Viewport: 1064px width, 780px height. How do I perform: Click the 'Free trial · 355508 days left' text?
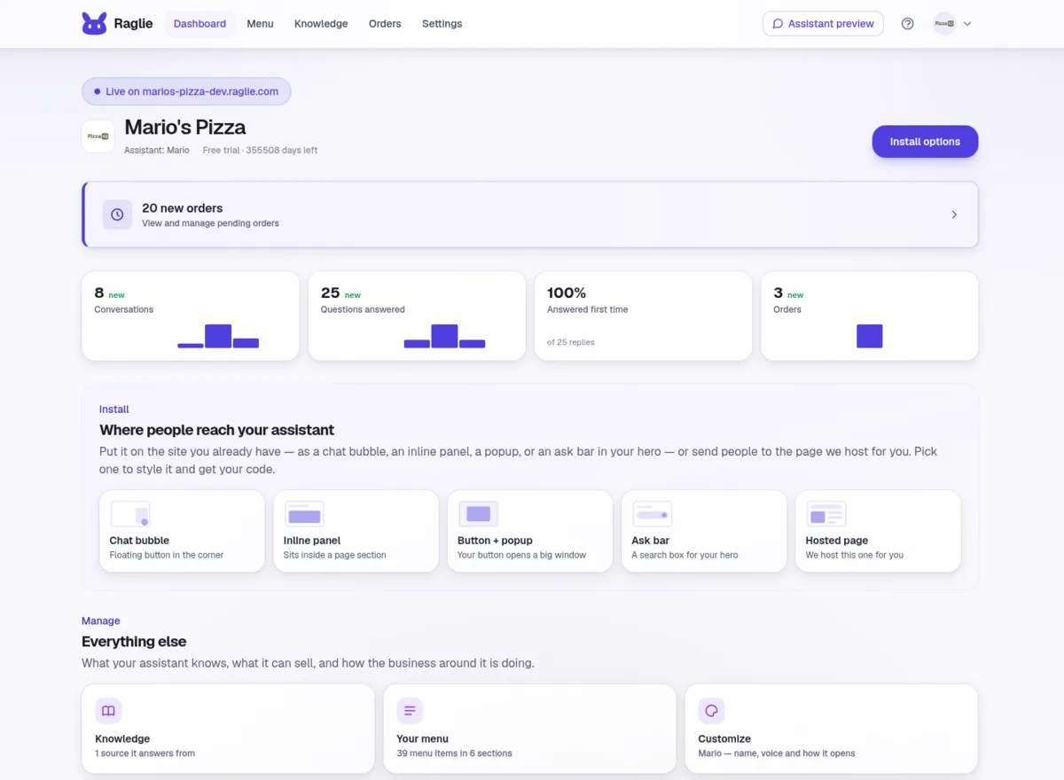[x=260, y=151]
